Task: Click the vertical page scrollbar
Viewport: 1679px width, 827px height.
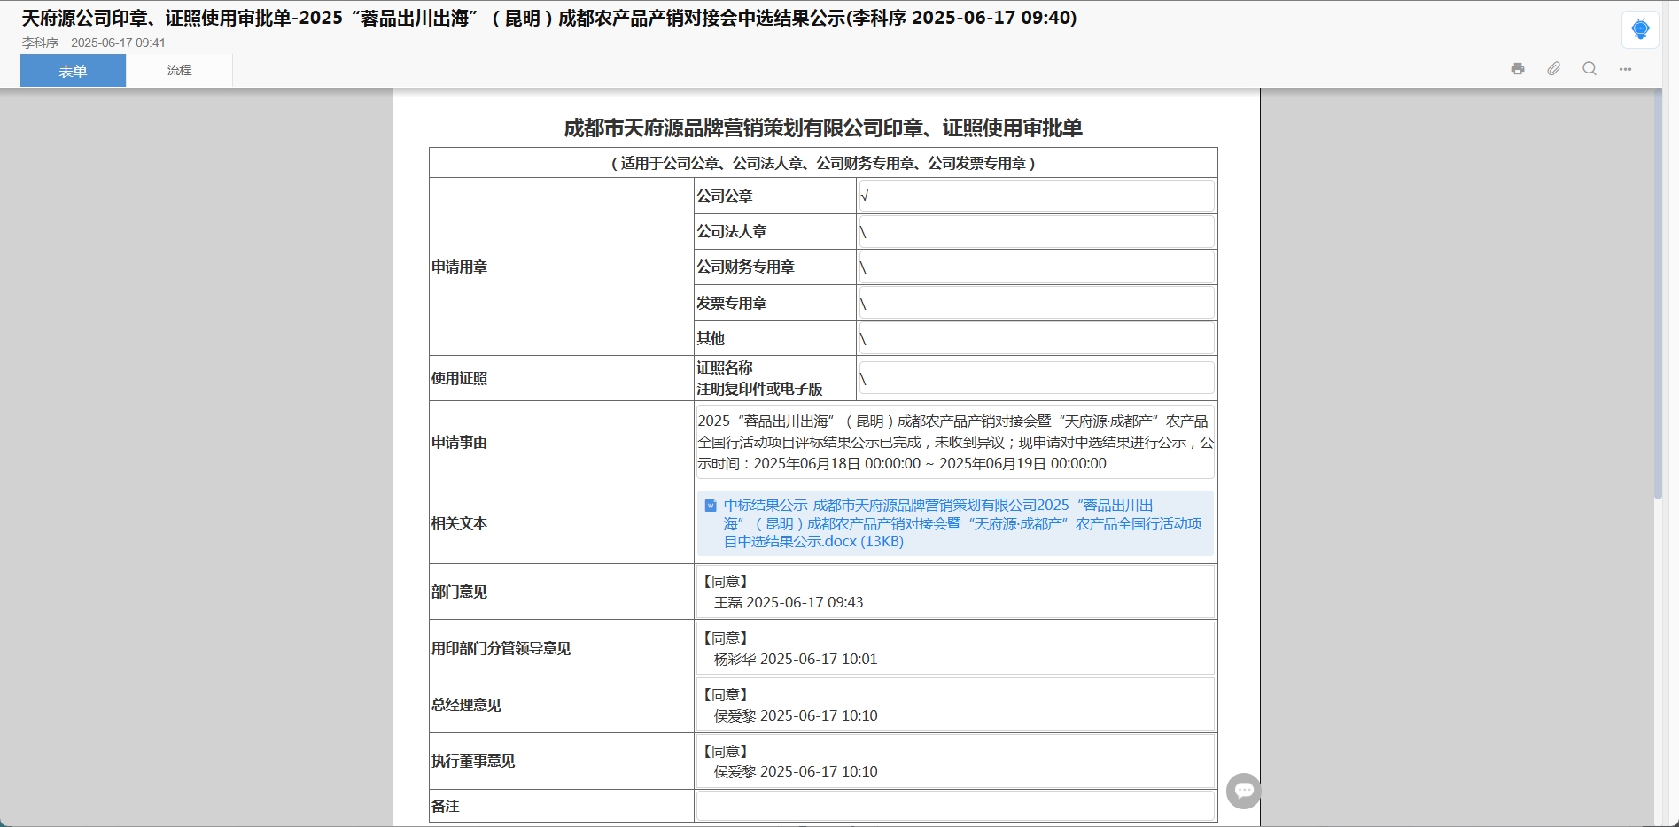Action: click(x=1658, y=292)
